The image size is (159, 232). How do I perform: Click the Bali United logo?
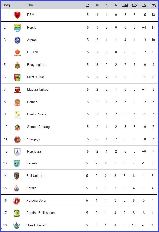click(x=17, y=176)
